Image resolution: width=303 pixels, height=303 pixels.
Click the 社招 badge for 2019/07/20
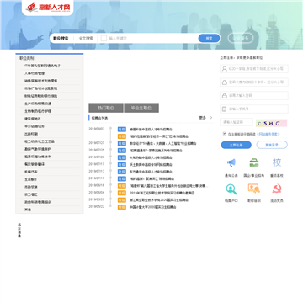(x=122, y=157)
